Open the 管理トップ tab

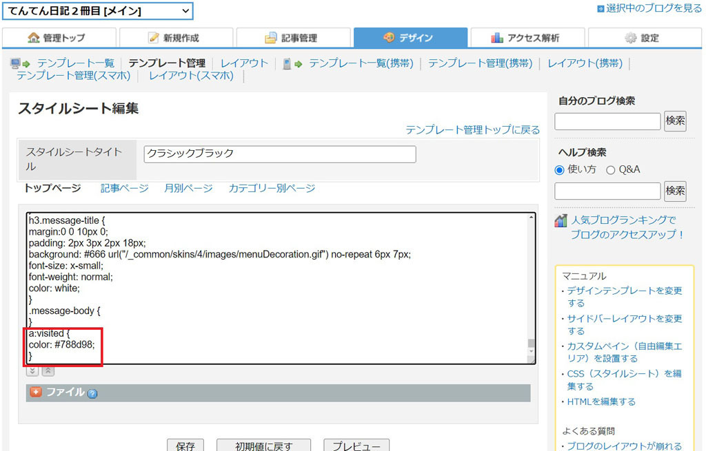tap(59, 38)
